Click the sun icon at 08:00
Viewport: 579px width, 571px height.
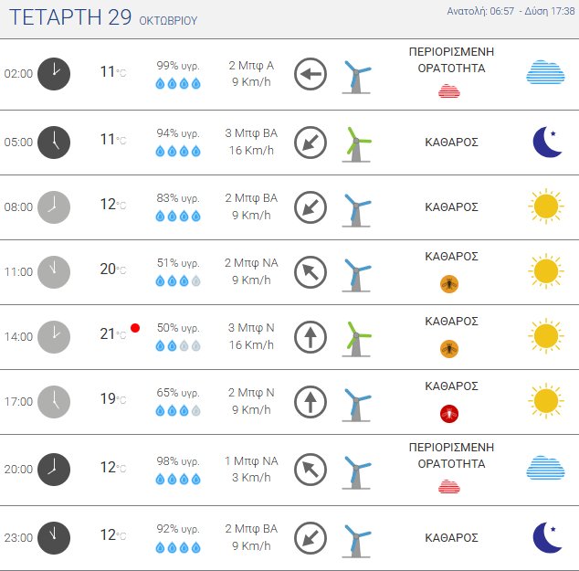(545, 206)
